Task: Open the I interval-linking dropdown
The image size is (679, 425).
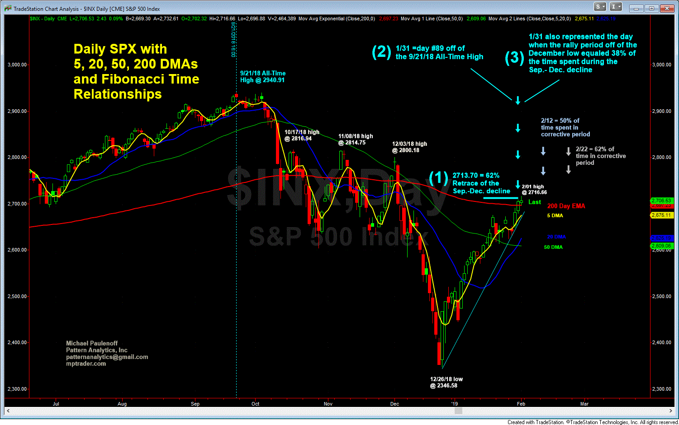Action: pos(616,7)
